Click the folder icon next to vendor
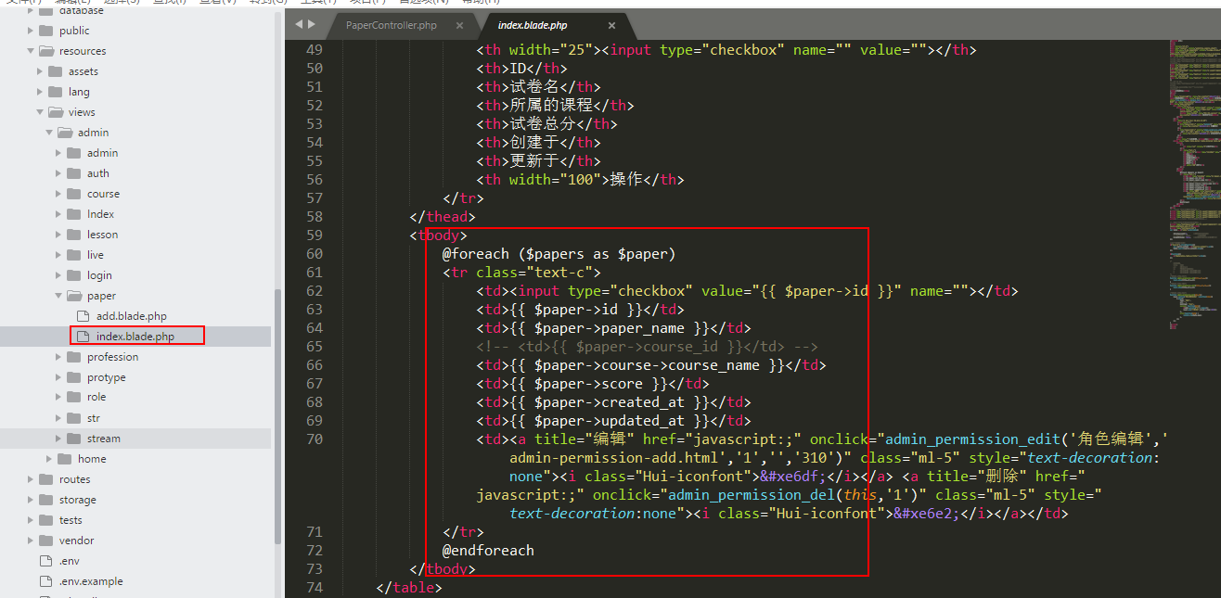This screenshot has height=598, width=1221. [x=45, y=541]
